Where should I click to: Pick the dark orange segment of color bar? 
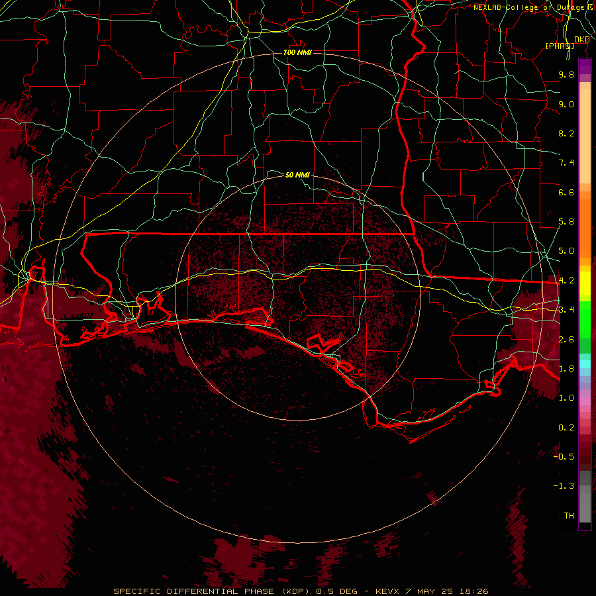click(x=585, y=228)
